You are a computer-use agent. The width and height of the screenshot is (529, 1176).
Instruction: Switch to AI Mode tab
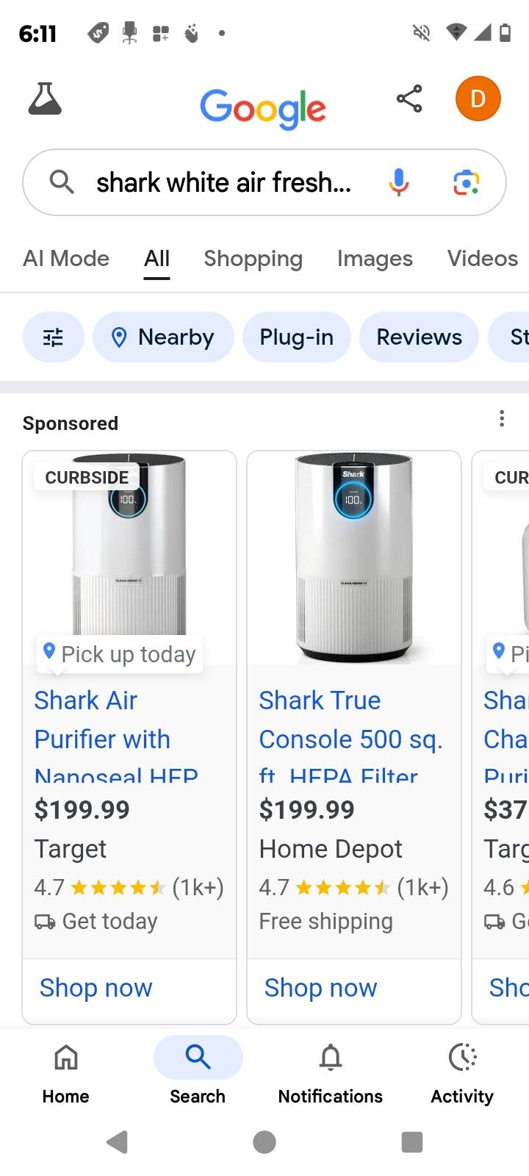click(66, 259)
